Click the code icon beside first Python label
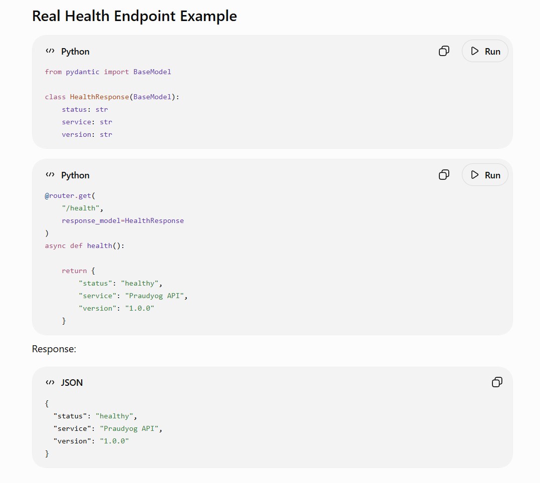540x483 pixels. click(x=50, y=51)
